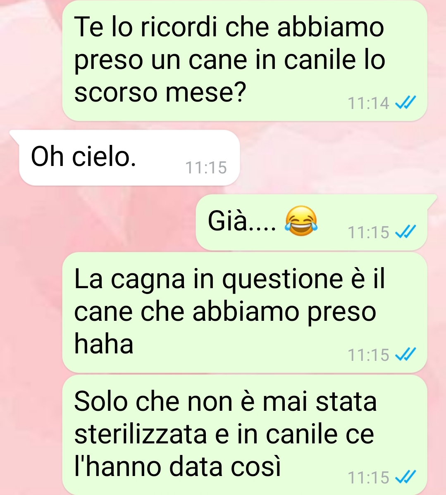Tap the read ticks on the "sterilizzata" message

coord(405,477)
